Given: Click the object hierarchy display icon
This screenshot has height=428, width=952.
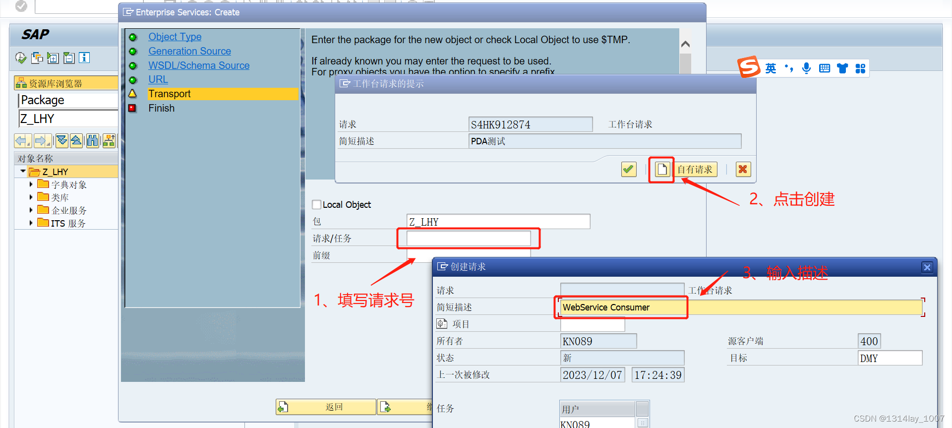Looking at the screenshot, I should pos(109,141).
